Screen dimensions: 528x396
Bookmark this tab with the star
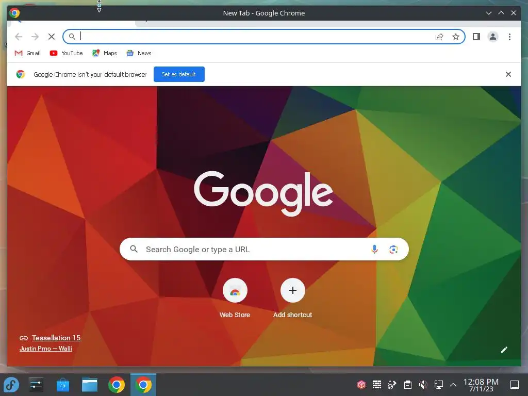click(x=456, y=37)
